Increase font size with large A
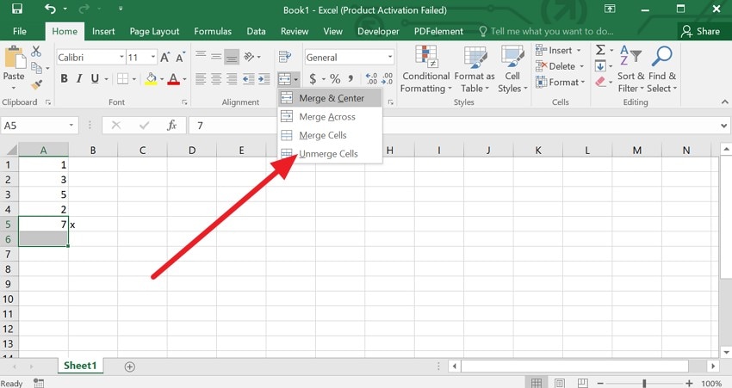Viewport: 732px width, 388px height. [x=164, y=58]
